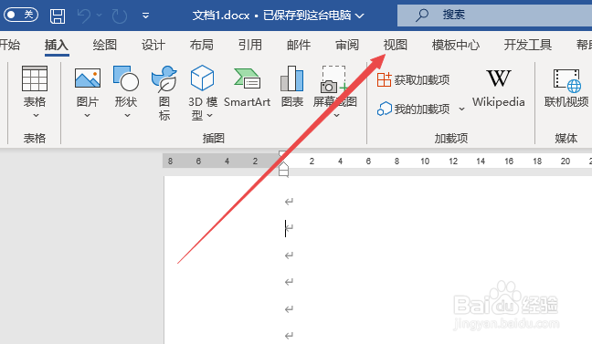This screenshot has height=344, width=592.
Task: Toggle the AutoSave switch
Action: 21,15
